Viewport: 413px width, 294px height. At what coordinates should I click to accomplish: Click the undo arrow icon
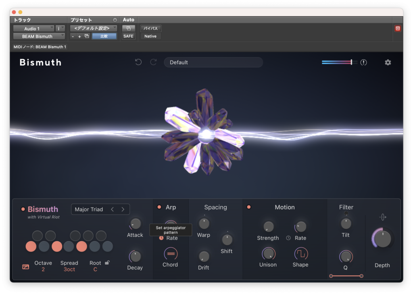coord(138,62)
